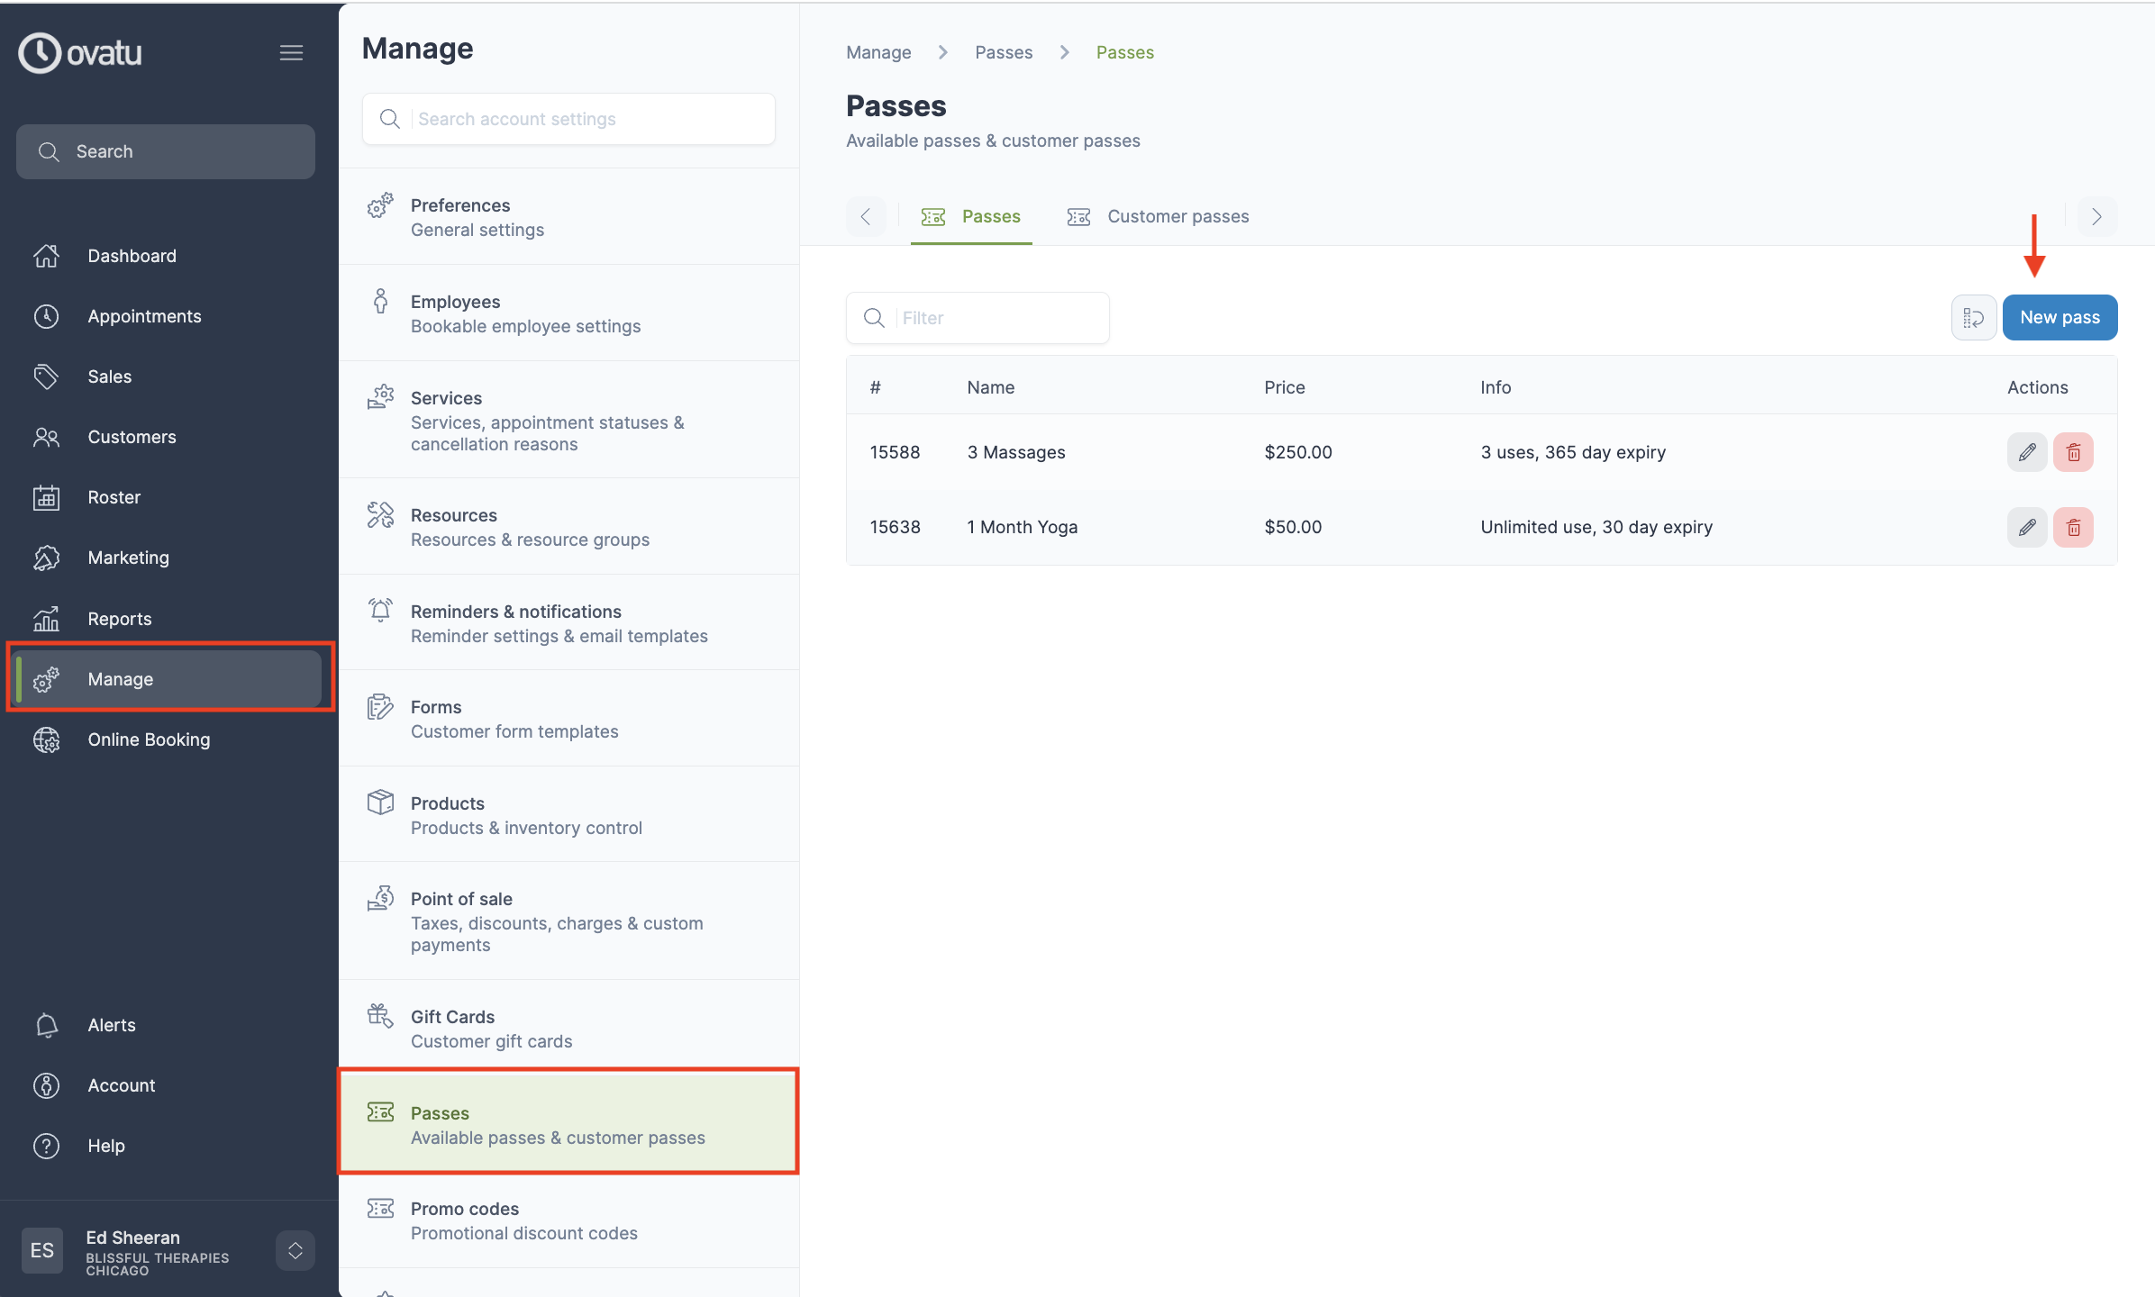Open Marketing via the megaphone icon

point(46,558)
